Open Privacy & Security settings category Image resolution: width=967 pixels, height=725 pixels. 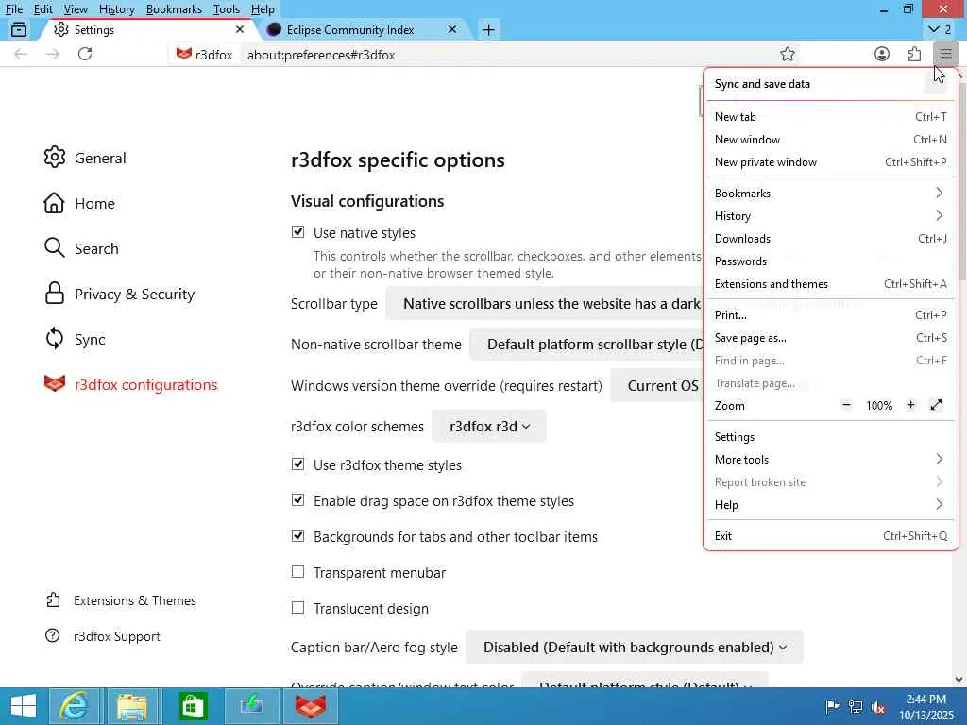click(x=119, y=295)
